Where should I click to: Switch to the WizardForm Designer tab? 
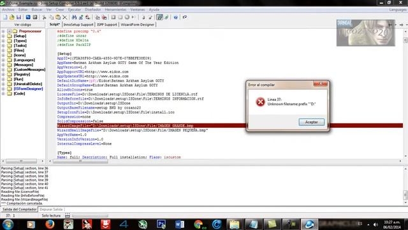[x=138, y=24]
